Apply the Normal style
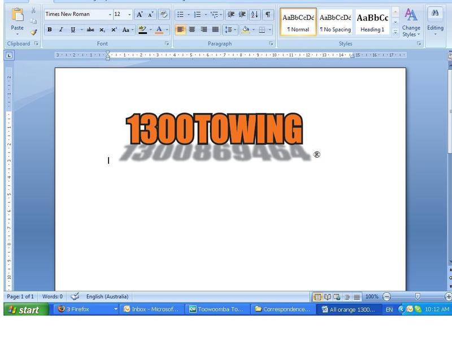The width and height of the screenshot is (452, 339). click(x=298, y=22)
